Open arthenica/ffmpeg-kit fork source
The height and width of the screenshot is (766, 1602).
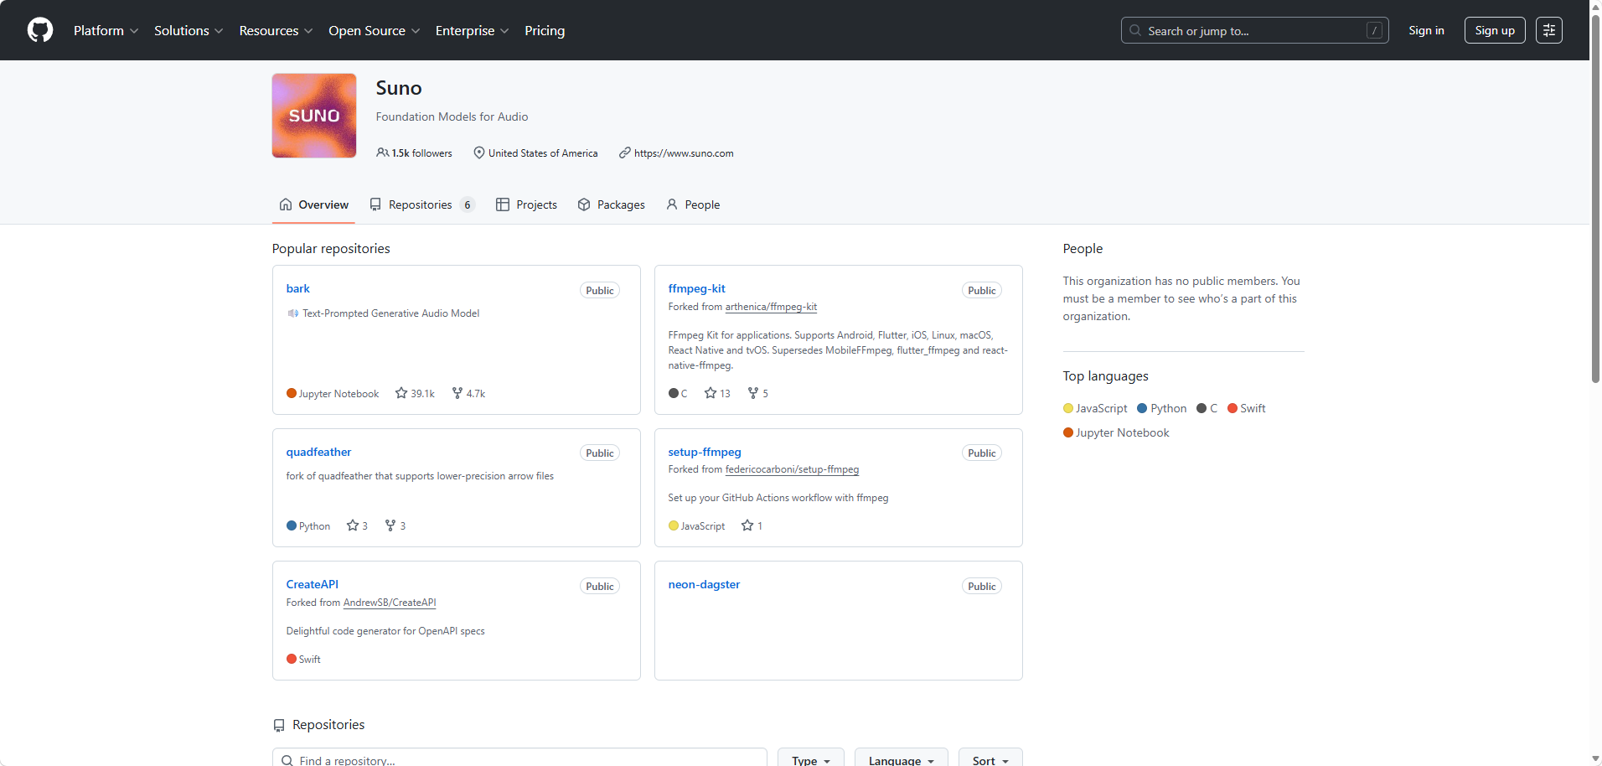coord(771,307)
